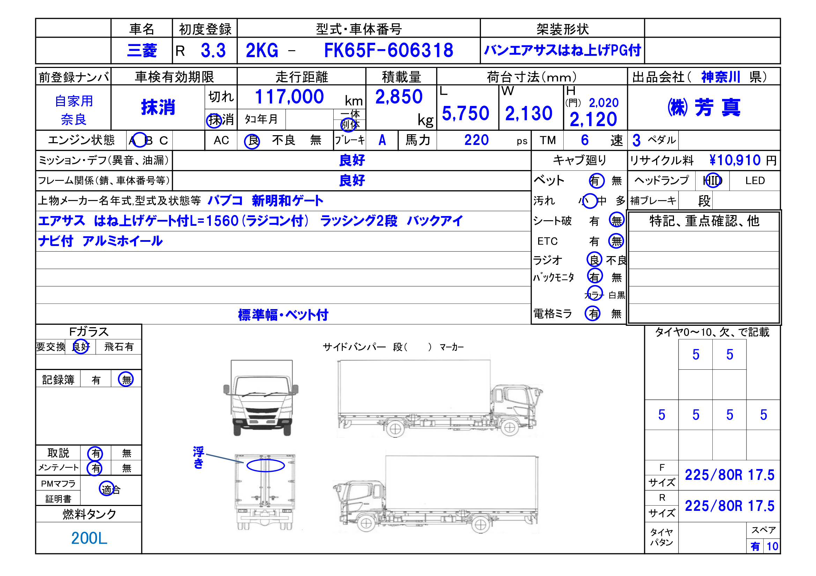Select the first registration value "3.3"

213,51
